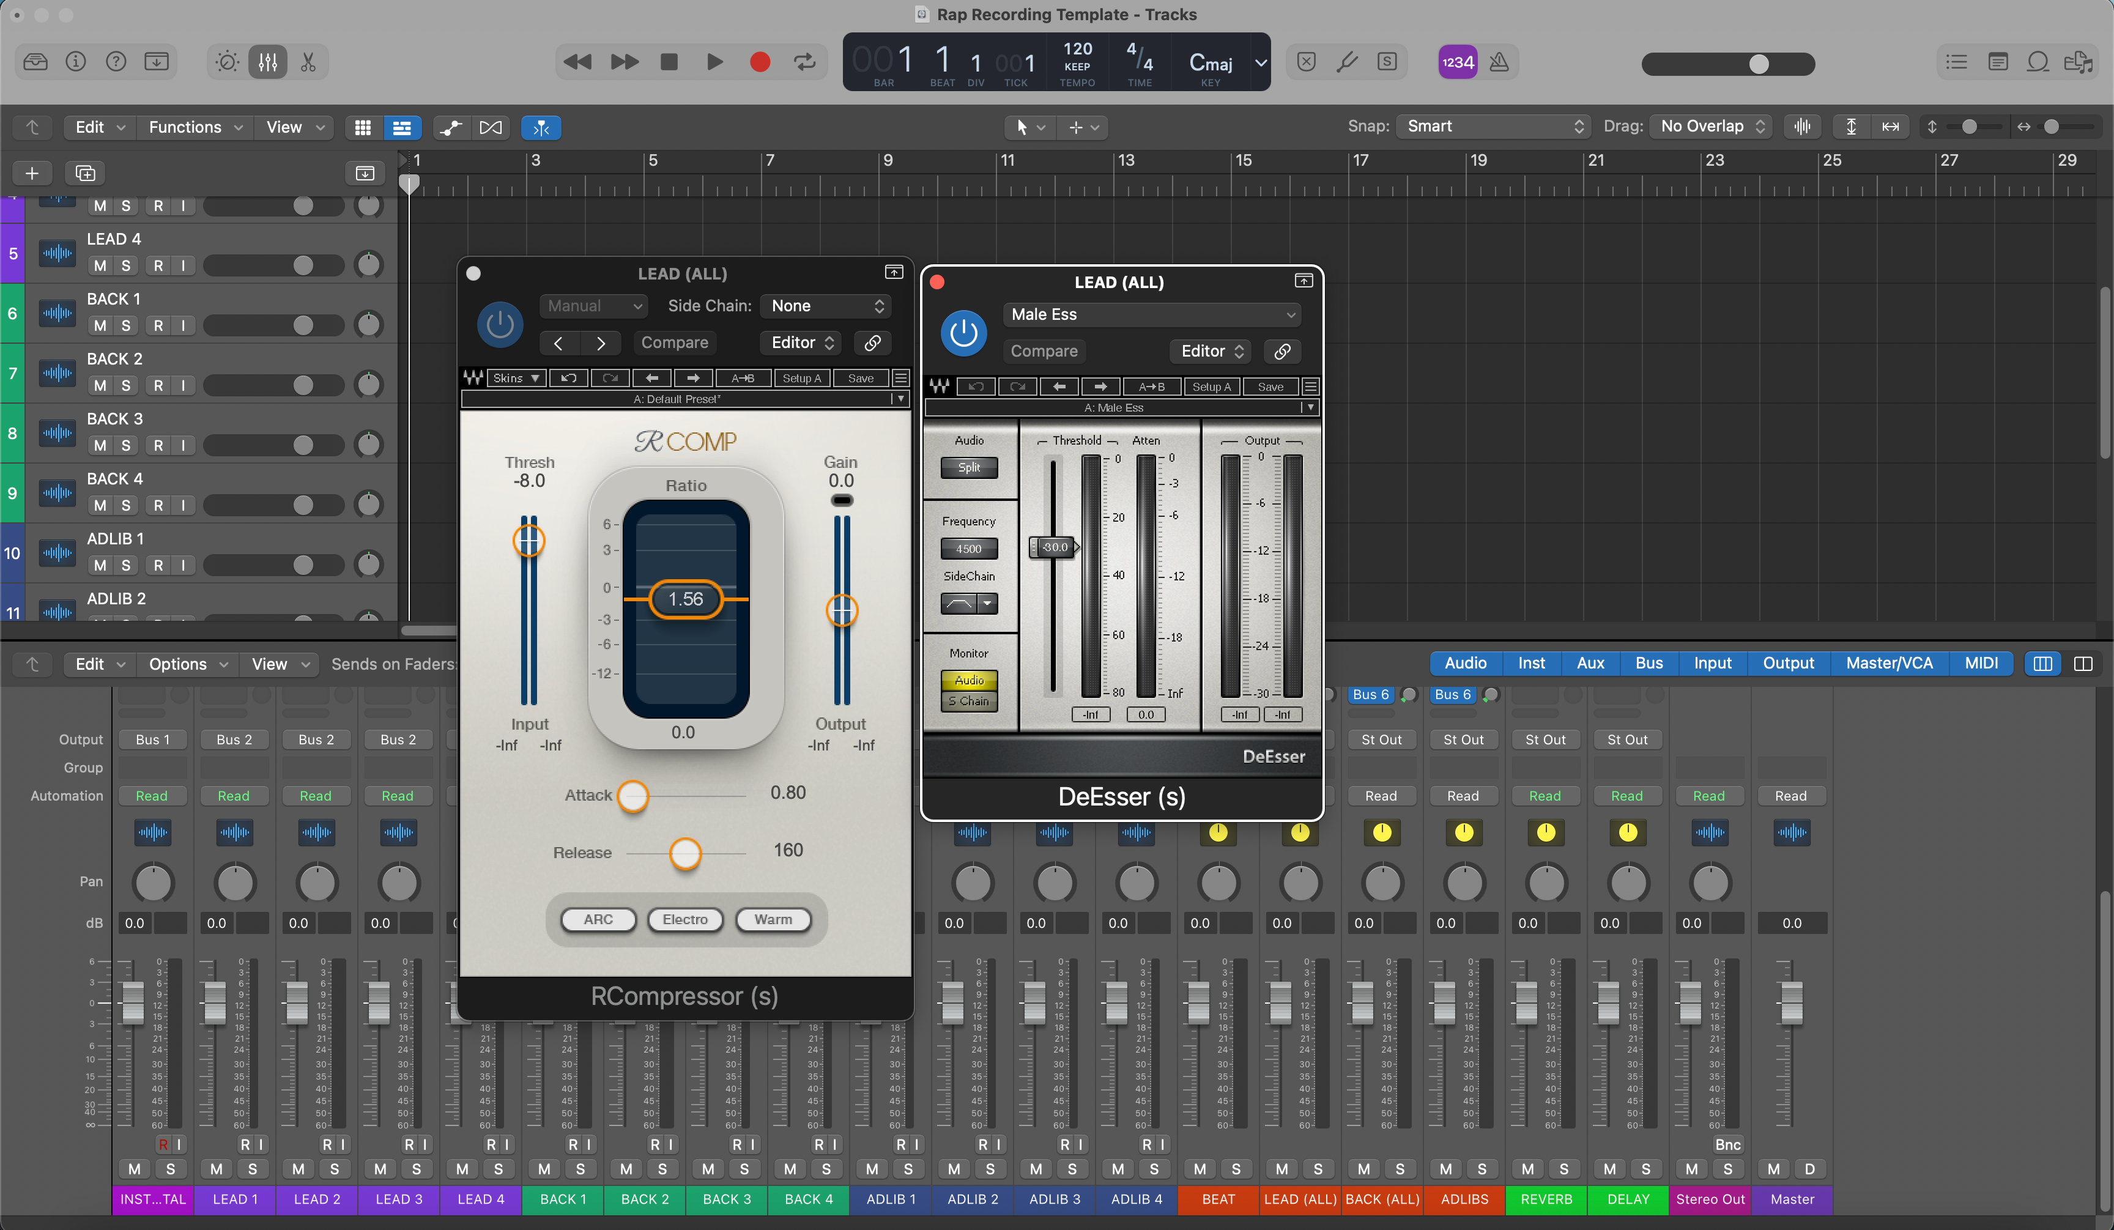The image size is (2114, 1230).
Task: Solo the BACK 1 track
Action: coord(126,325)
